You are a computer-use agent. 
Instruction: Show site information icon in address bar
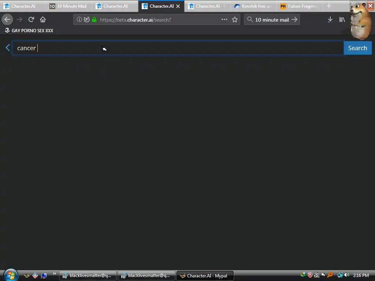pyautogui.click(x=79, y=20)
